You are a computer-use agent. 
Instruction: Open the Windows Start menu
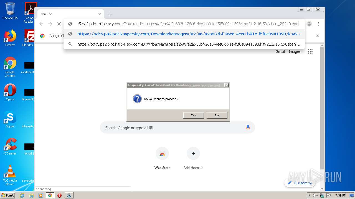pyautogui.click(x=7, y=195)
